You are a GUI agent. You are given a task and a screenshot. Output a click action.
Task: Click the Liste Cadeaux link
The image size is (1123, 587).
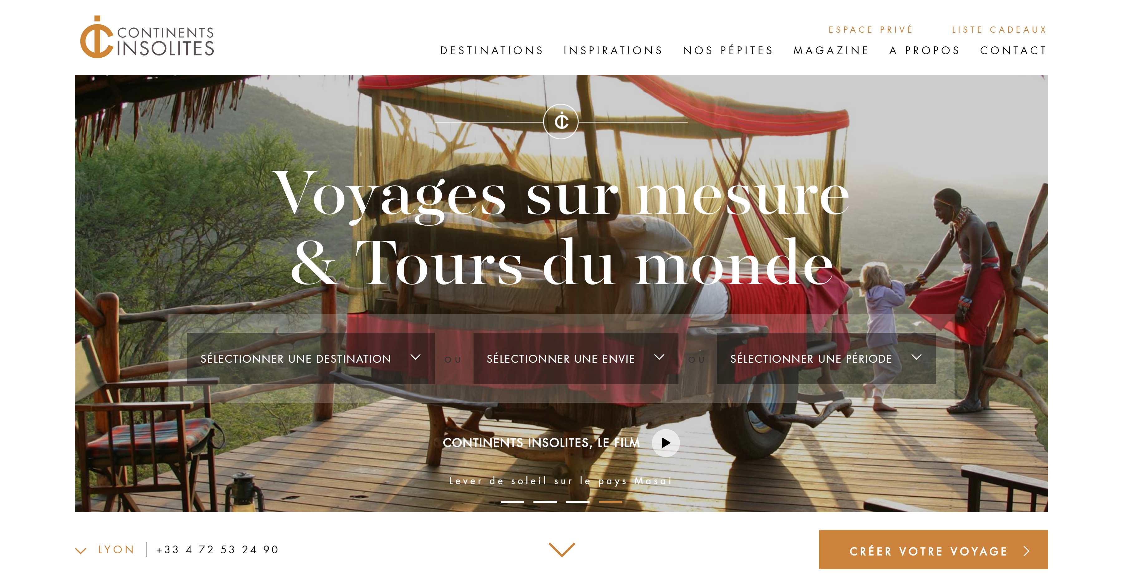pos(999,30)
